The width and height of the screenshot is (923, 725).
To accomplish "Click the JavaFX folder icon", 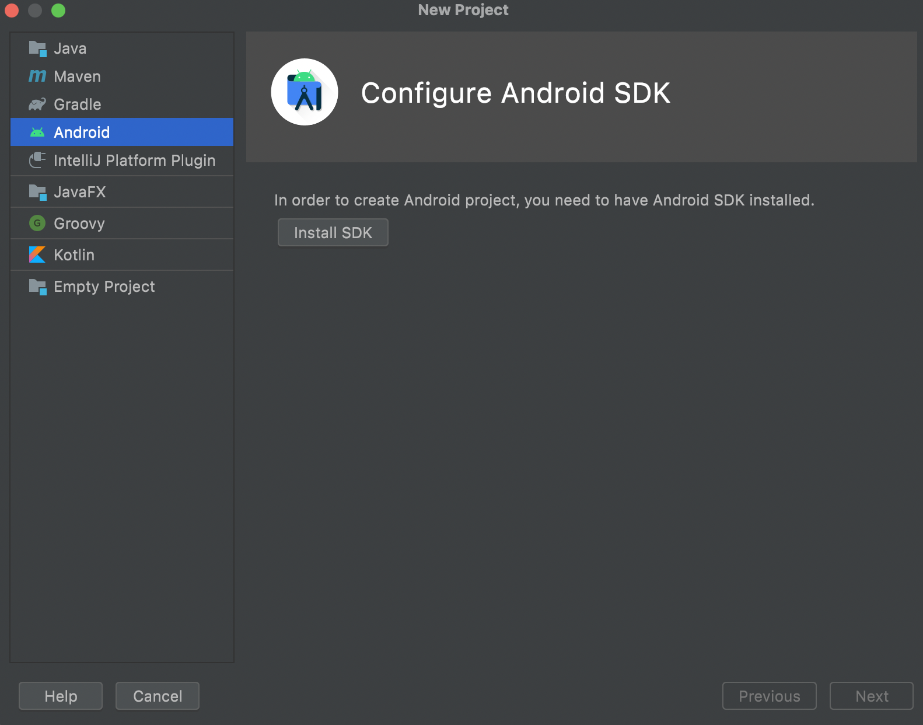I will click(37, 192).
